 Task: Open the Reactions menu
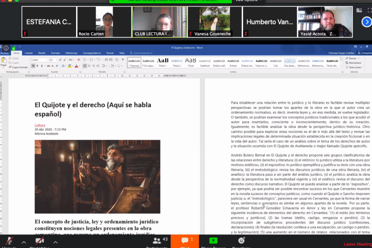pyautogui.click(x=241, y=241)
